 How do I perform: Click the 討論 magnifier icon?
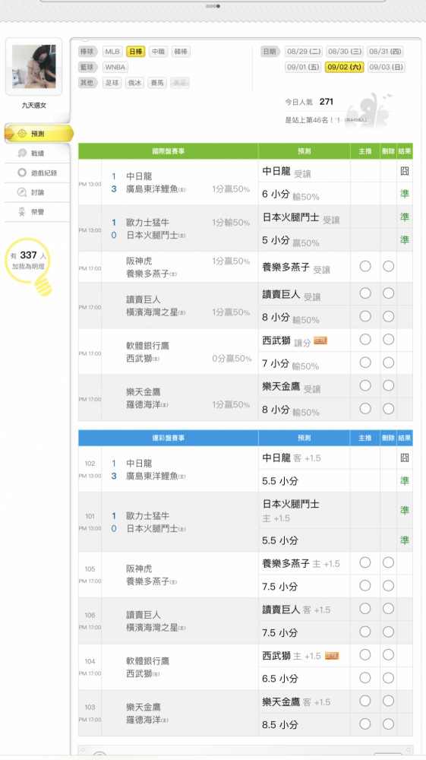(22, 192)
